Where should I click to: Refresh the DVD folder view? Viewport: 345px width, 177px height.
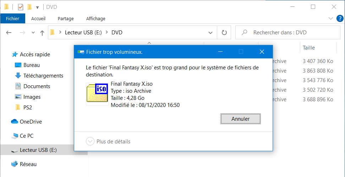tap(224, 33)
